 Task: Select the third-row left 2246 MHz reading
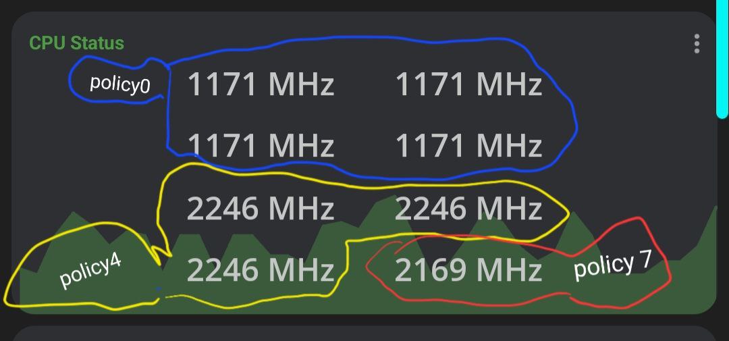(x=261, y=208)
